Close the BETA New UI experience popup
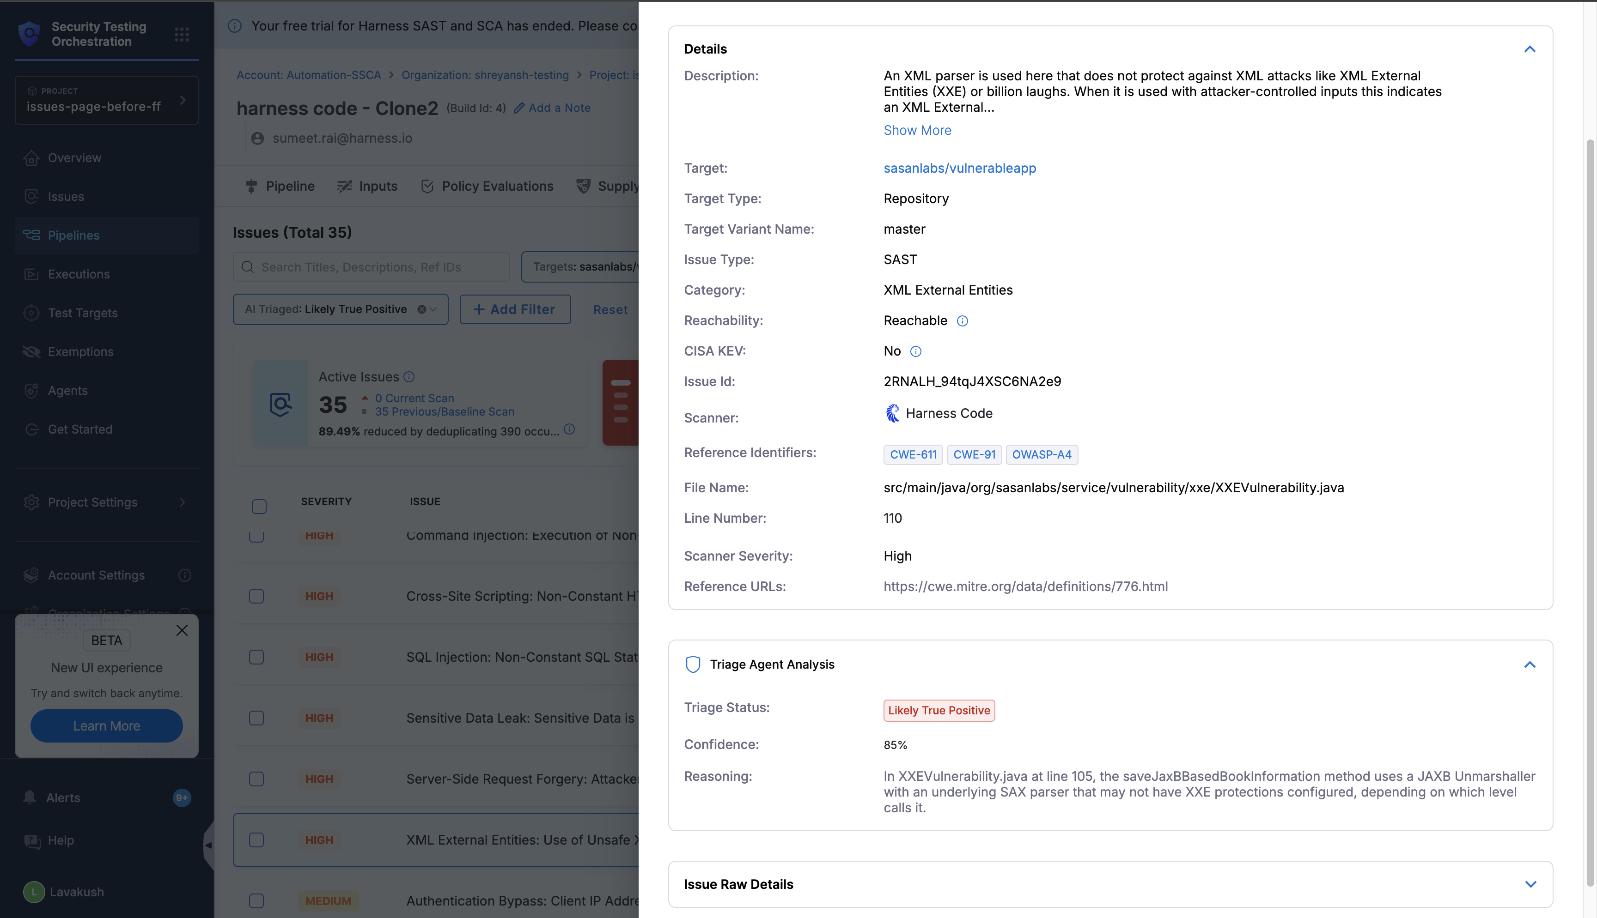This screenshot has width=1597, height=918. click(x=182, y=630)
